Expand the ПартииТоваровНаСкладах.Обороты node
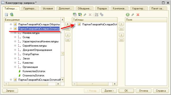Viewport: 171px width, 95px height. [11, 24]
